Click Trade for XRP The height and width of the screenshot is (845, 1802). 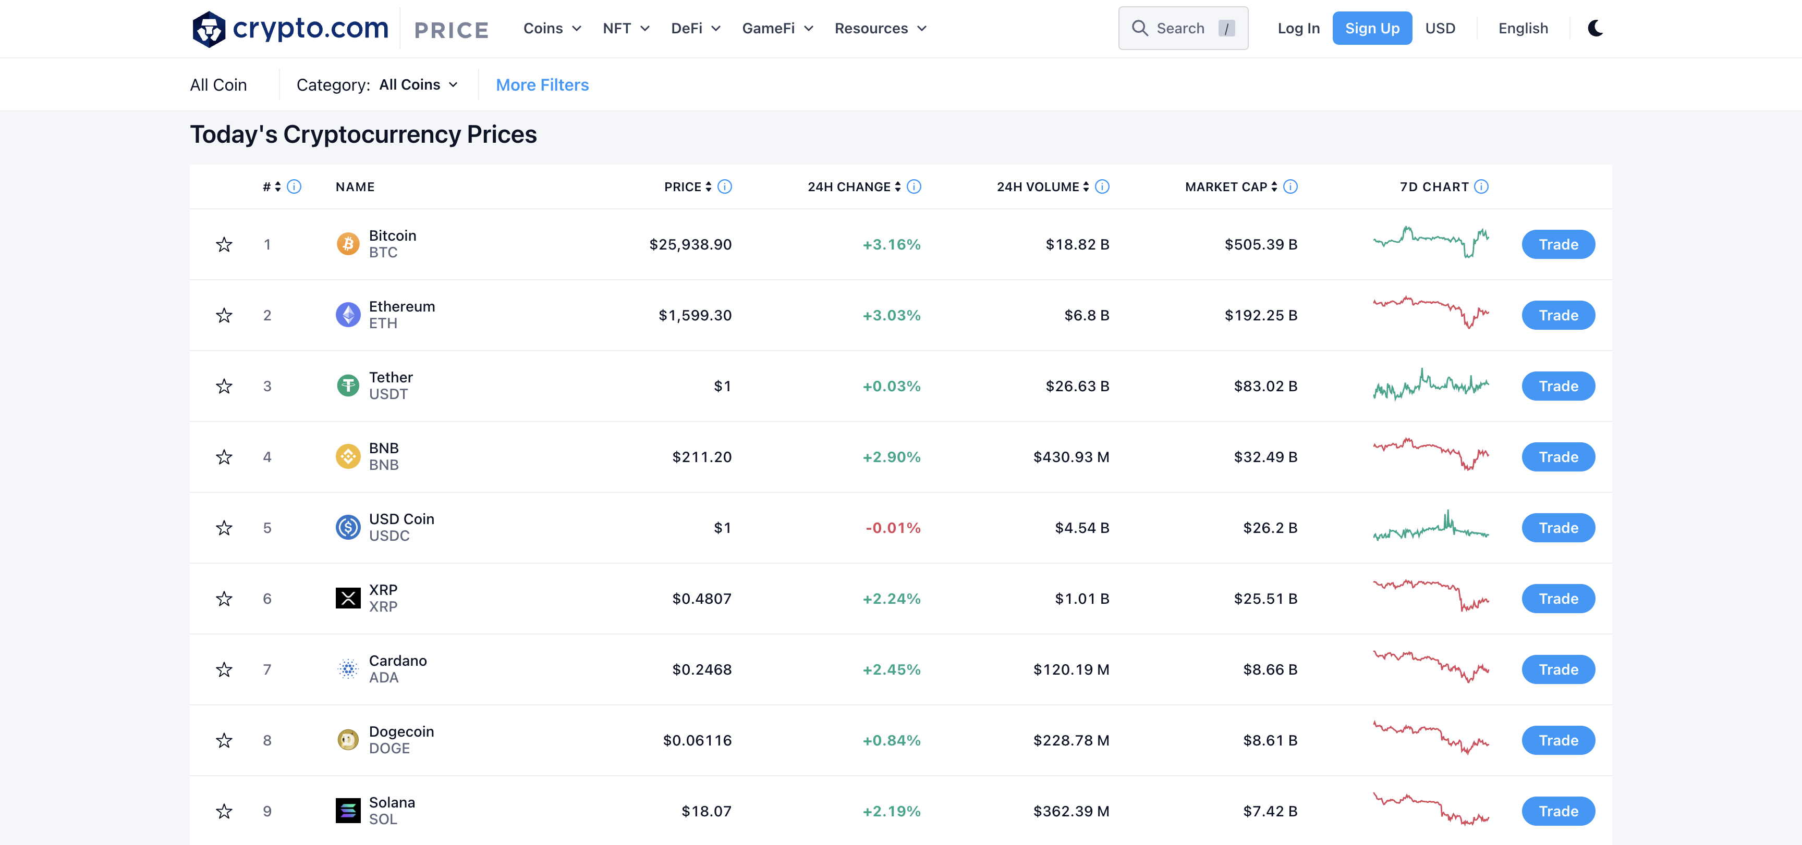pyautogui.click(x=1558, y=598)
